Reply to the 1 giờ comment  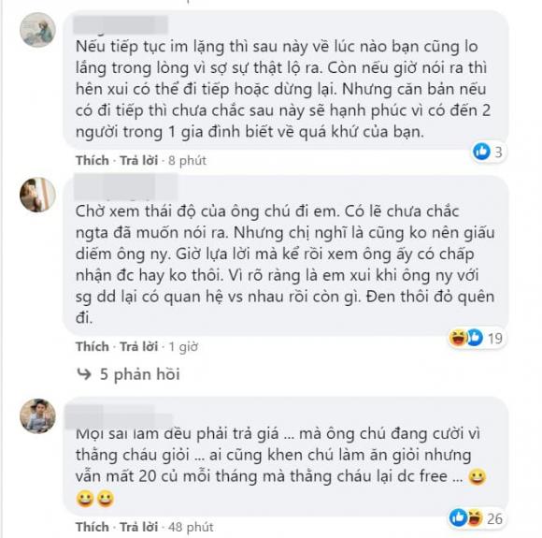tap(139, 346)
